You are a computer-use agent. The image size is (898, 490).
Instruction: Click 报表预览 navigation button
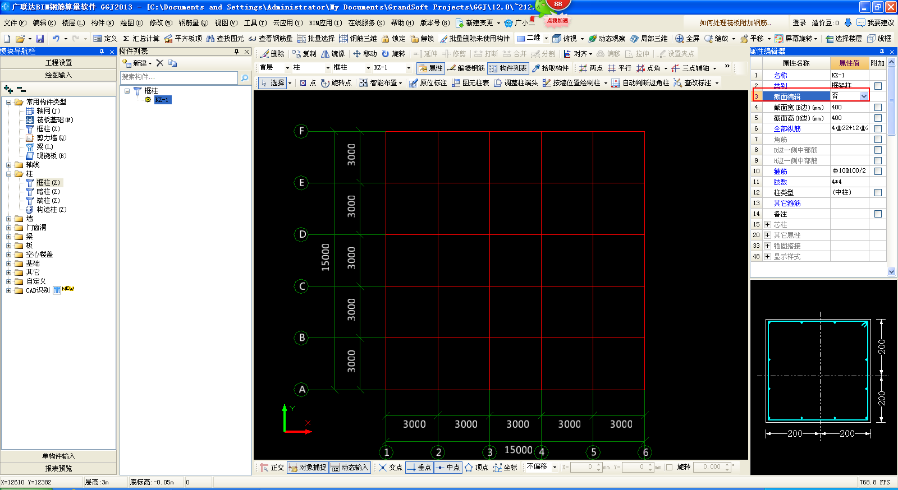pyautogui.click(x=58, y=469)
